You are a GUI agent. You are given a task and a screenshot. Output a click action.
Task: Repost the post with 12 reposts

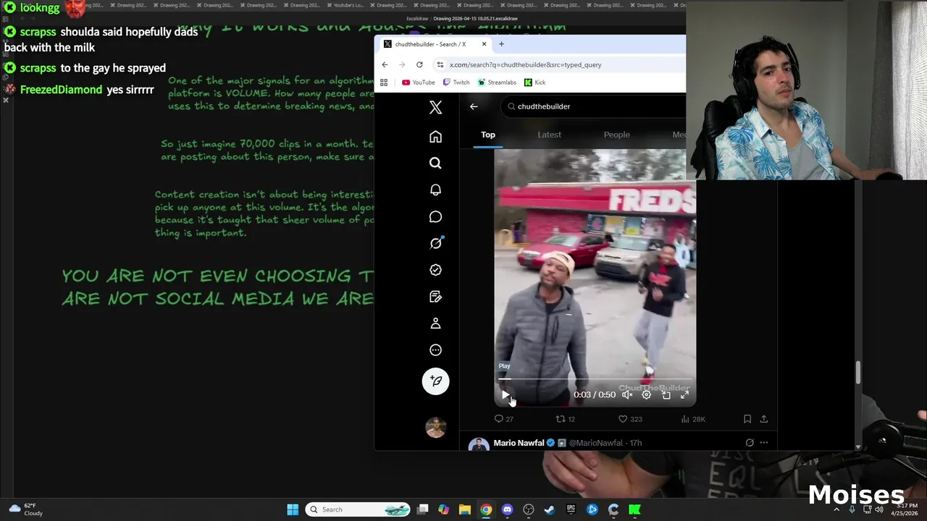pos(565,419)
